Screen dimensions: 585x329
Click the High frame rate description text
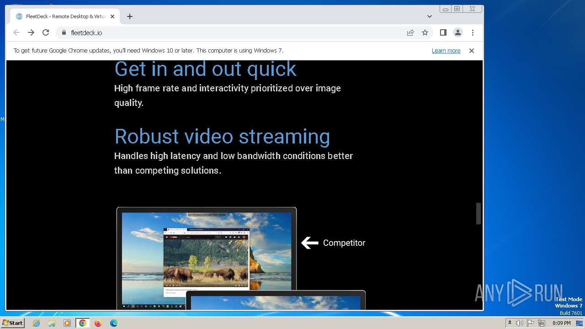(228, 96)
